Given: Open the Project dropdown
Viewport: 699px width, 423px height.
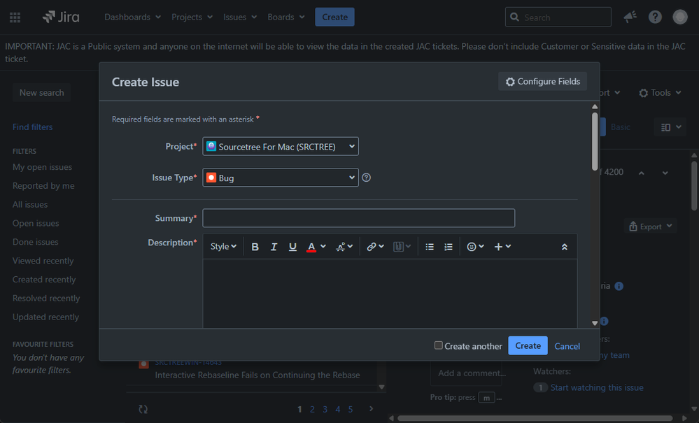Looking at the screenshot, I should [281, 147].
